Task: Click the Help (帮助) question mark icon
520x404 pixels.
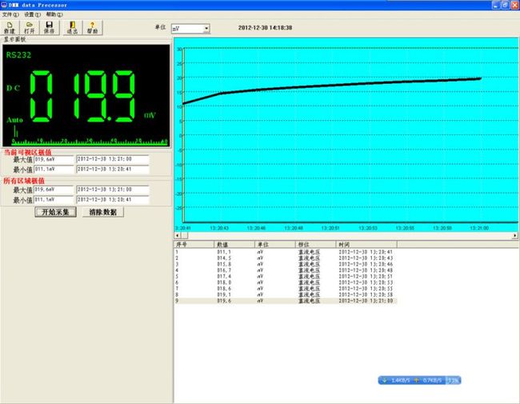Action: pos(92,28)
